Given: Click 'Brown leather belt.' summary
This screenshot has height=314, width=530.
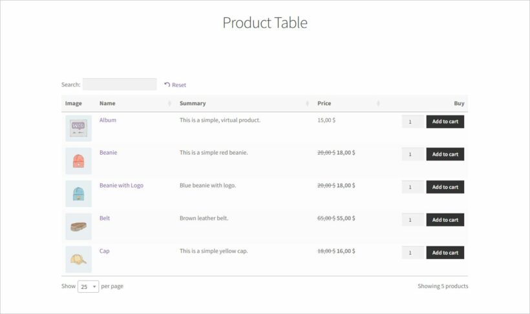Looking at the screenshot, I should (x=204, y=218).
